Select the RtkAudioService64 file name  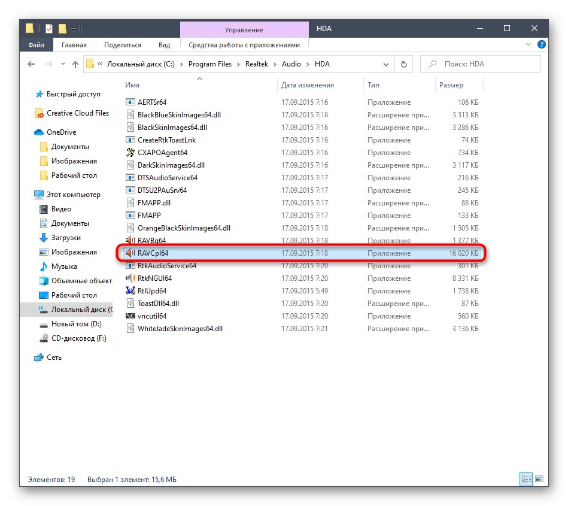click(167, 266)
